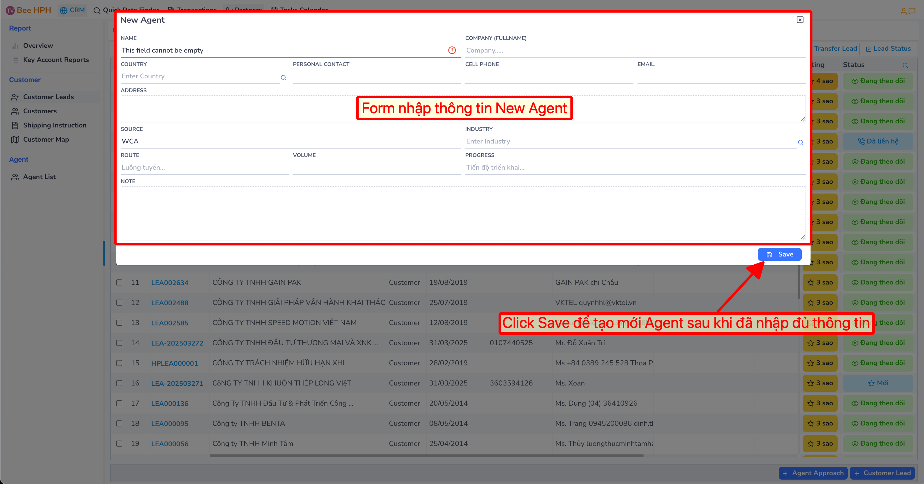Viewport: 924px width, 484px height.
Task: Click the Status column search icon
Action: pyautogui.click(x=905, y=65)
